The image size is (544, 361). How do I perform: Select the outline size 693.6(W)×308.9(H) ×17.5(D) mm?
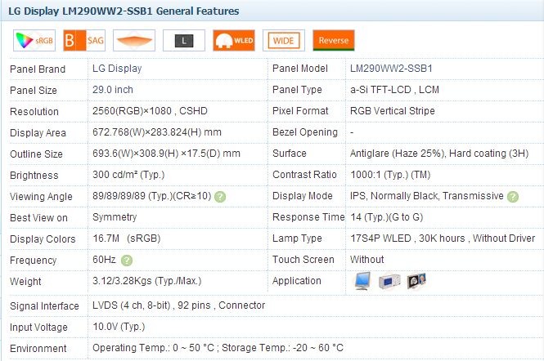coord(166,154)
